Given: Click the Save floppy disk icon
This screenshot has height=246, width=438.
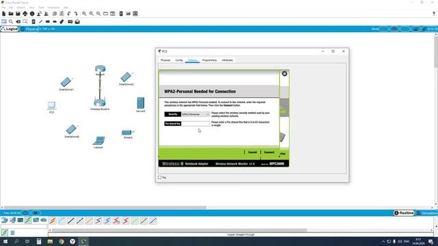Looking at the screenshot, I should pyautogui.click(x=18, y=14).
